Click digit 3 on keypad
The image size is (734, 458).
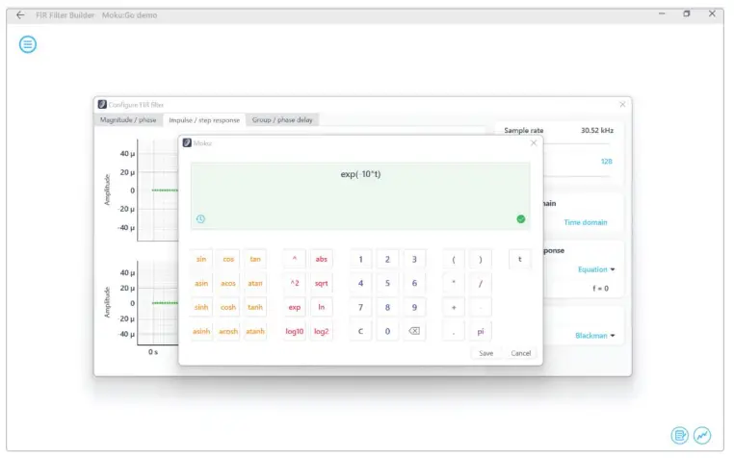(x=414, y=259)
